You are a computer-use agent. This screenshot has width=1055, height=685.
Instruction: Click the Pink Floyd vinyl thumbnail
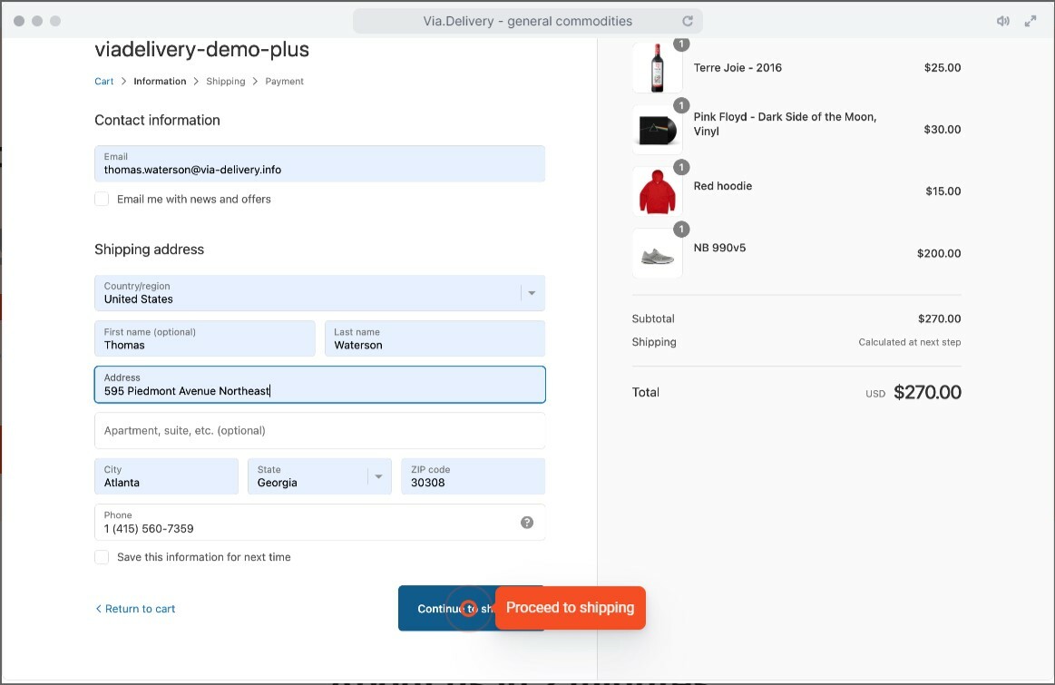point(657,130)
